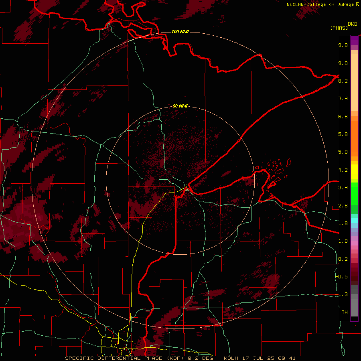Click the SPECIFIC DIFFERENTIAL PHASE caption text
The width and height of the screenshot is (361, 361).
coord(114,358)
